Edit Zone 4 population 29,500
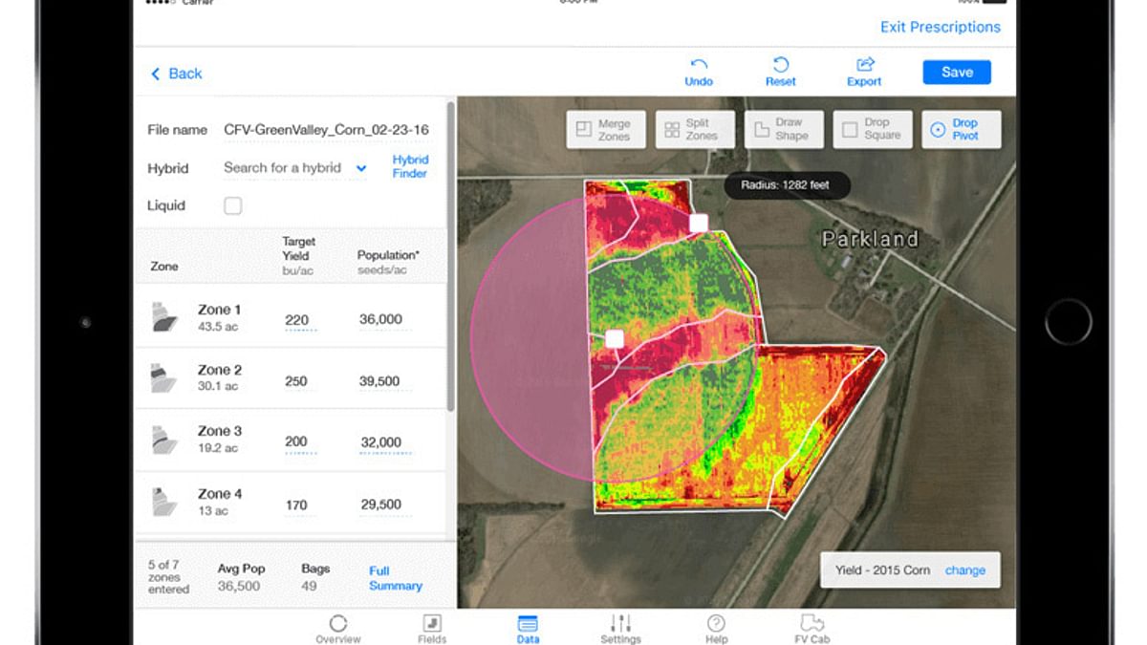This screenshot has height=645, width=1147. (380, 505)
